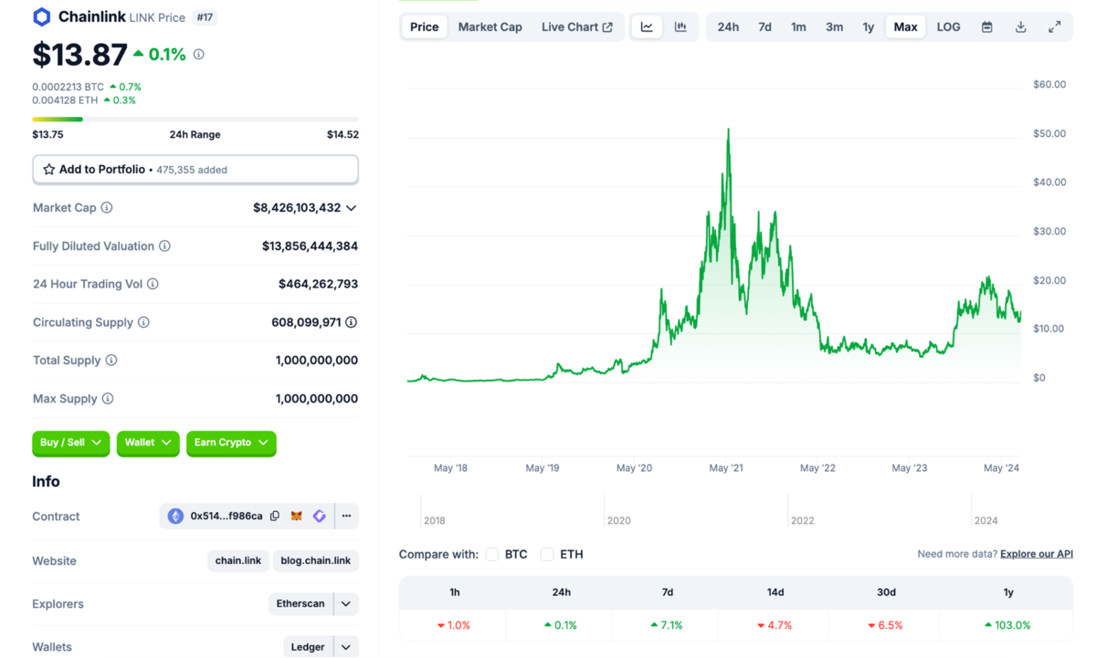1096x658 pixels.
Task: Toggle LOG scale on chart
Action: 948,27
